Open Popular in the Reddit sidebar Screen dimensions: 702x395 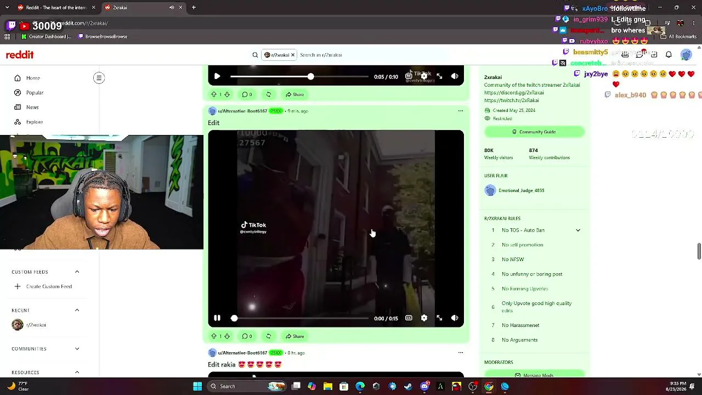pos(35,93)
